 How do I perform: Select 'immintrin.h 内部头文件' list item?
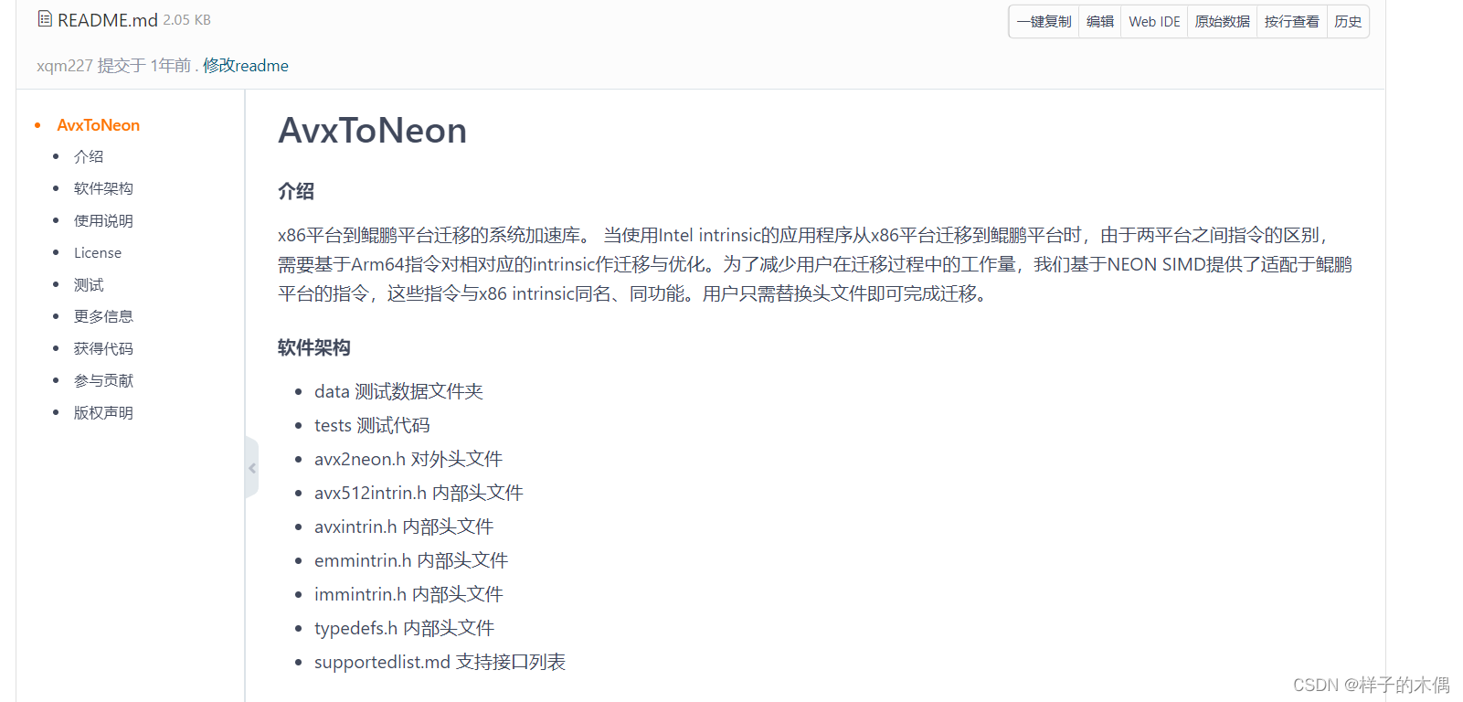408,595
